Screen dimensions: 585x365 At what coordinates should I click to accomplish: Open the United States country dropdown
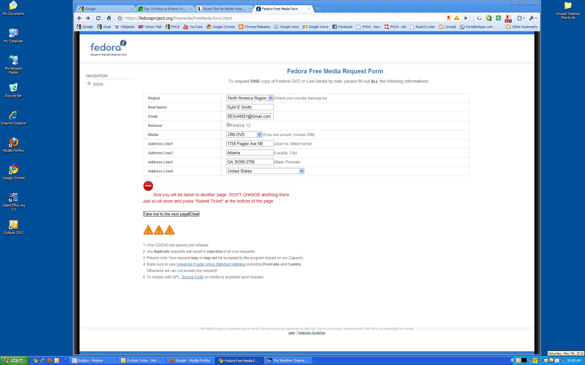coord(265,171)
